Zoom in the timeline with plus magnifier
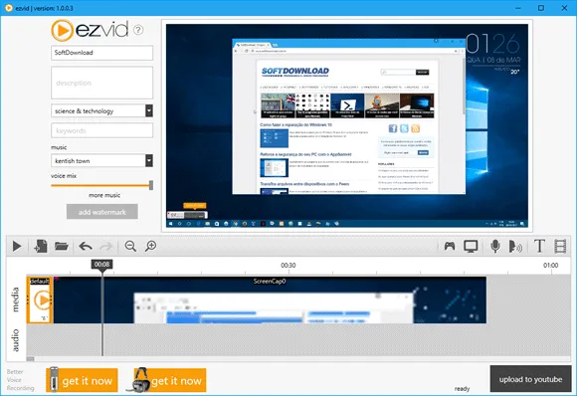The height and width of the screenshot is (396, 577). point(150,246)
